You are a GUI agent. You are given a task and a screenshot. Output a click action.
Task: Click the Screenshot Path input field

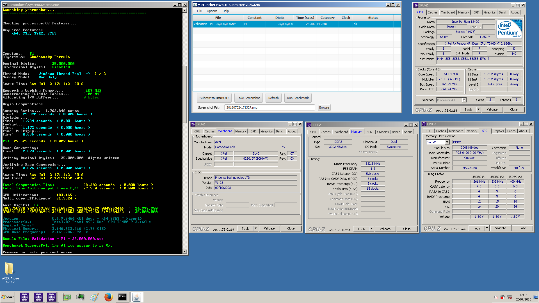pyautogui.click(x=269, y=107)
